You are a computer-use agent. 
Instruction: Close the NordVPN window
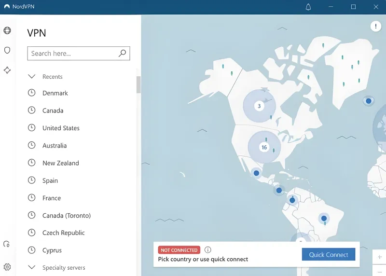pos(376,7)
